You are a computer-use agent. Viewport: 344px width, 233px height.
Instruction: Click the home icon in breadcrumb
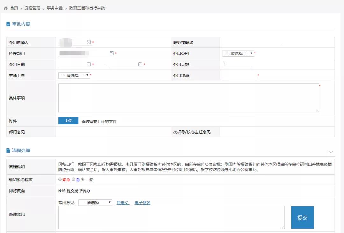(6, 8)
